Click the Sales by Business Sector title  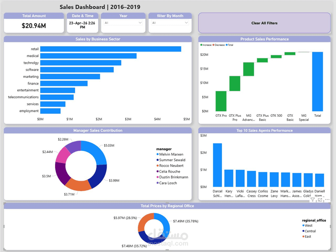[98, 39]
